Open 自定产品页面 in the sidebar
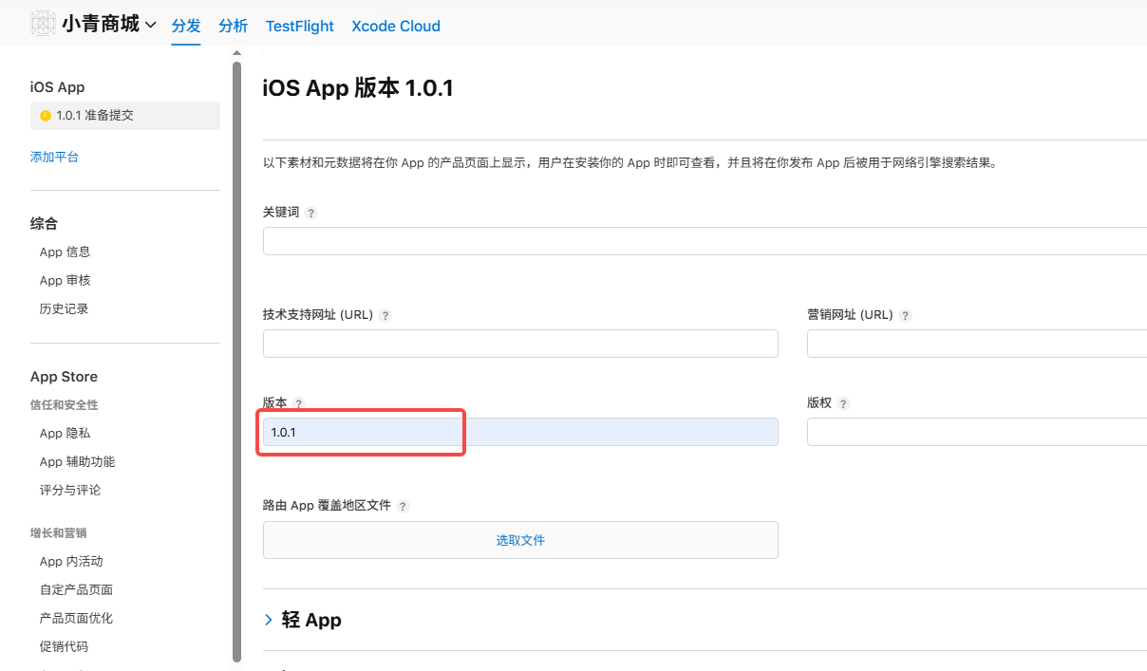This screenshot has height=671, width=1147. pyautogui.click(x=76, y=589)
